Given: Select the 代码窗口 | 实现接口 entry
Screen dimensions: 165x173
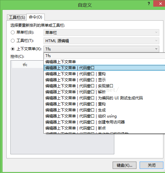Looking at the screenshot, I should (x=104, y=86).
